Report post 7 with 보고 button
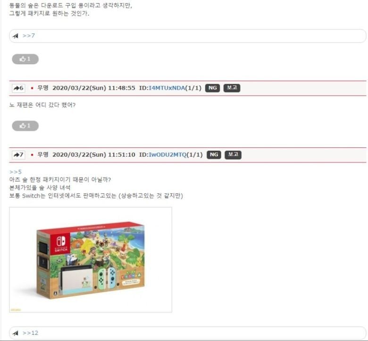Screen dimensions: 368x341 233,154
